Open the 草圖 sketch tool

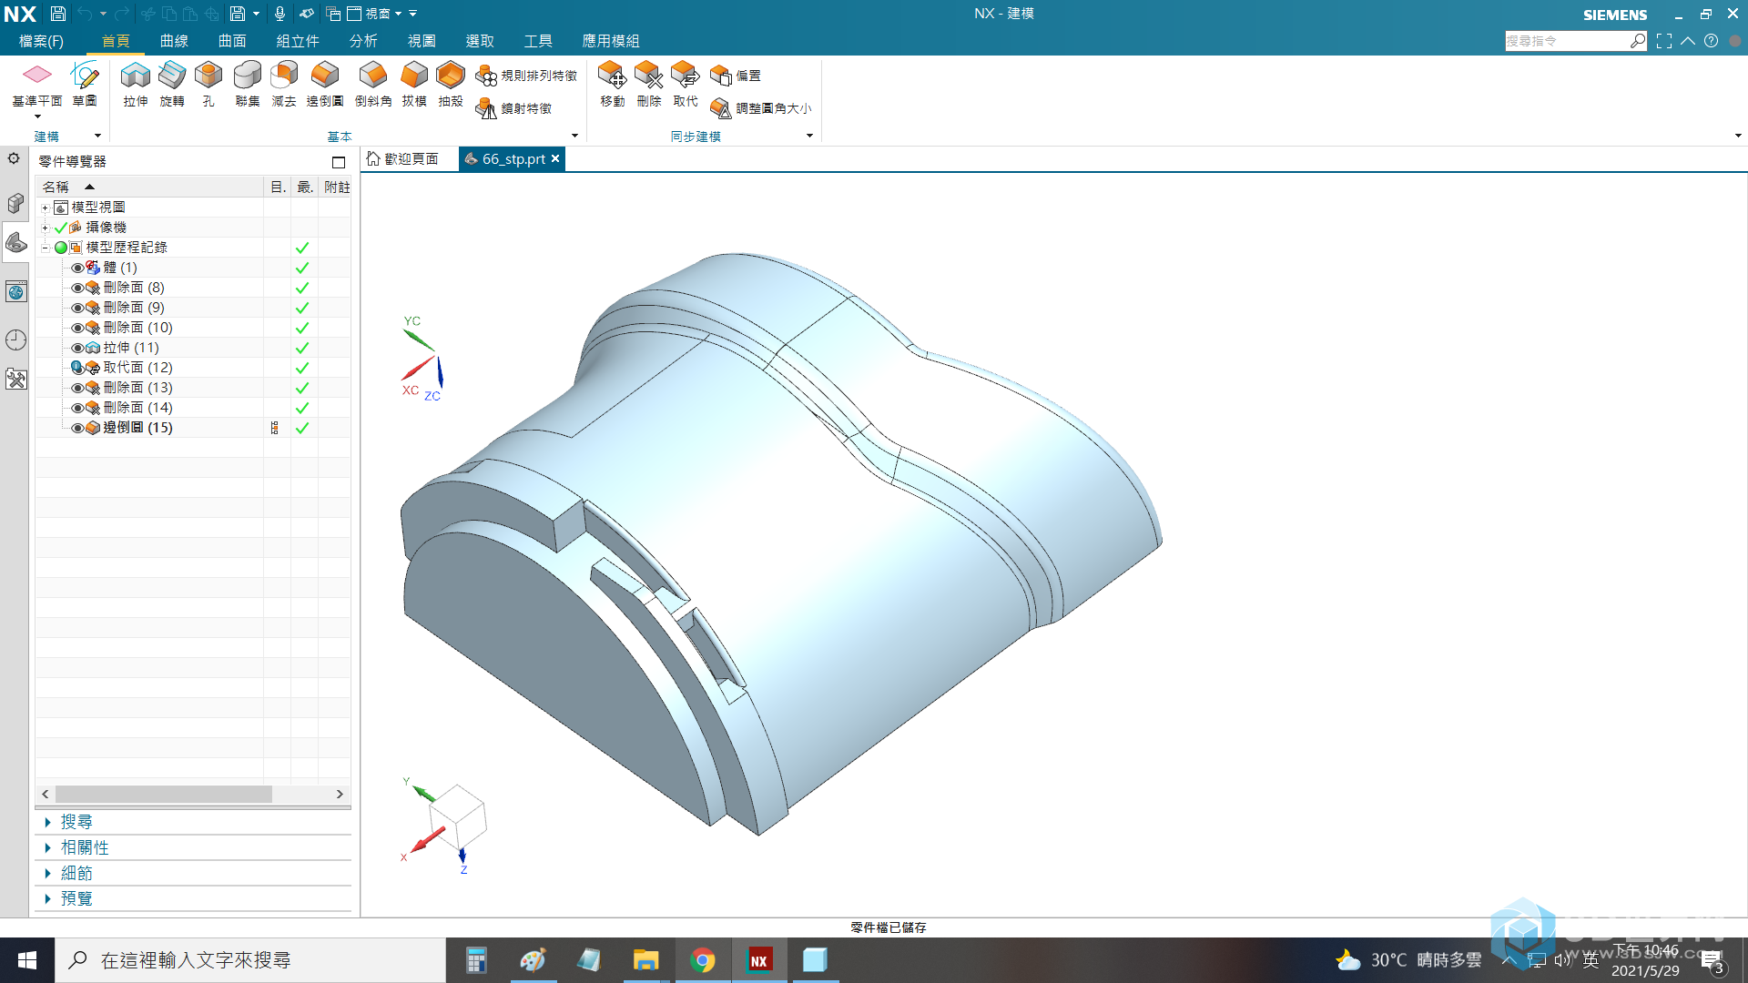[85, 83]
